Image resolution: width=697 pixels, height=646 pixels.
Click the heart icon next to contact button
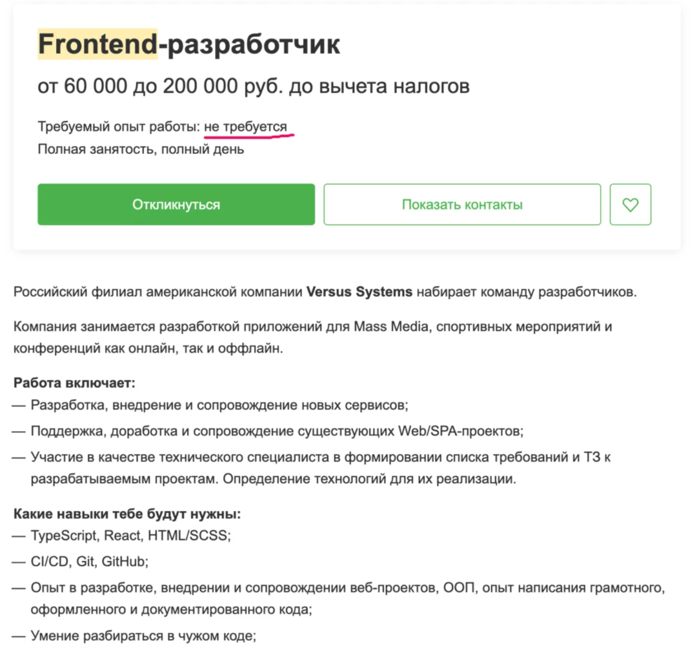tap(631, 204)
